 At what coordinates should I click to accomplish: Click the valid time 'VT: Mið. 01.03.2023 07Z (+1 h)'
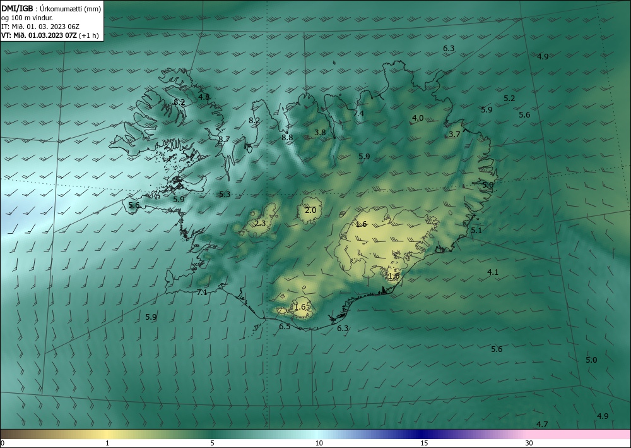[50, 35]
